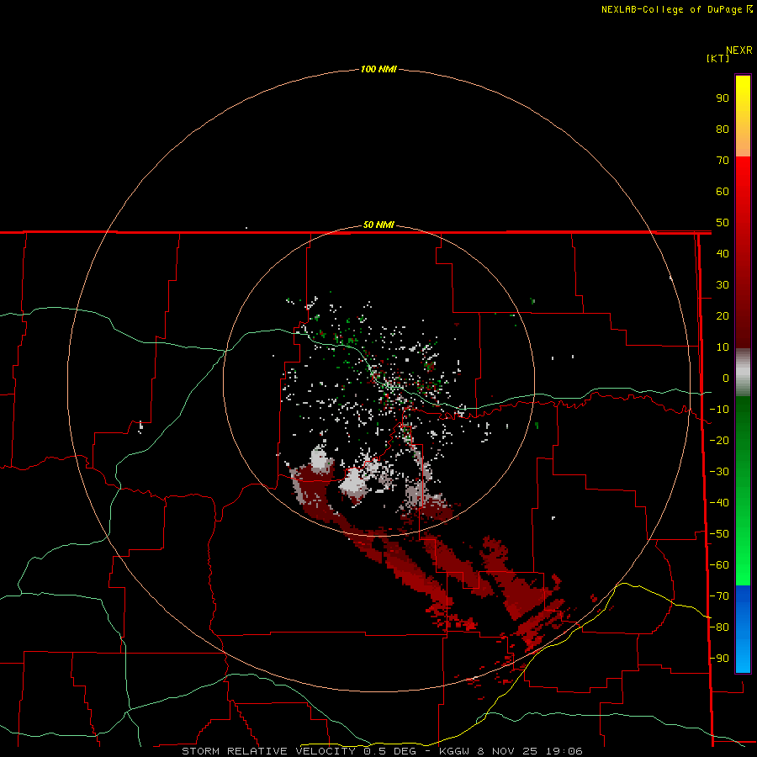Click the 50 value on velocity colorbar
The image size is (757, 757).
click(723, 223)
